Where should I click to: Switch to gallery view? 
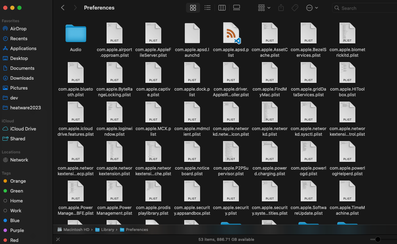click(236, 7)
